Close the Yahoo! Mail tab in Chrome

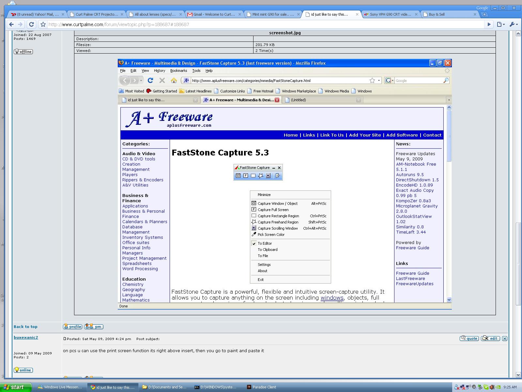tap(63, 14)
